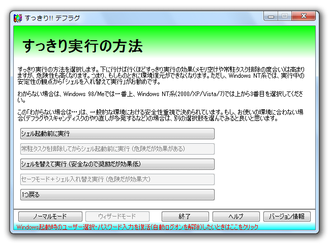Choose シェル起動前に実行 option
This screenshot has width=330, height=245.
click(117, 134)
